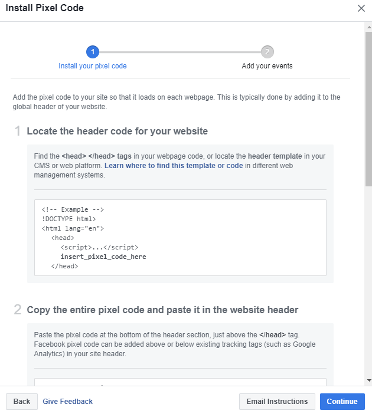Viewport: 372px width, 414px height.
Task: Click the 'insert_pixel_code_here' line in example
Action: click(x=103, y=257)
